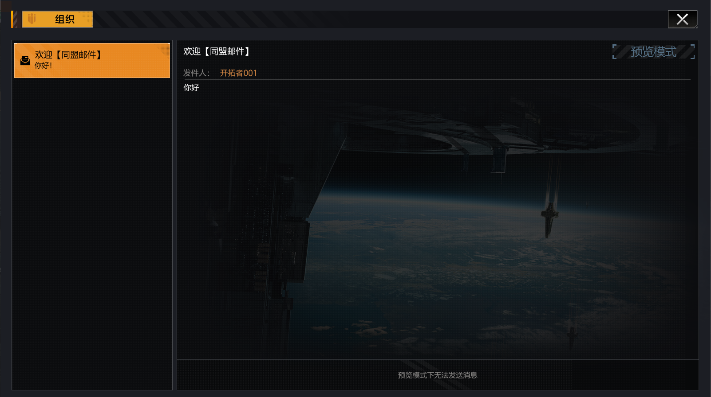The image size is (711, 397).
Task: Click the 你好 message body text
Action: [191, 88]
